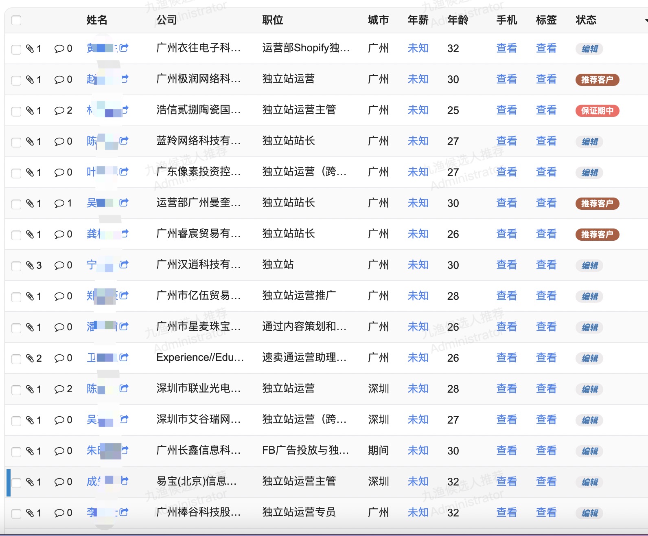Click share icon in 易宝(北京)信息 row
This screenshot has width=648, height=536.
(125, 481)
